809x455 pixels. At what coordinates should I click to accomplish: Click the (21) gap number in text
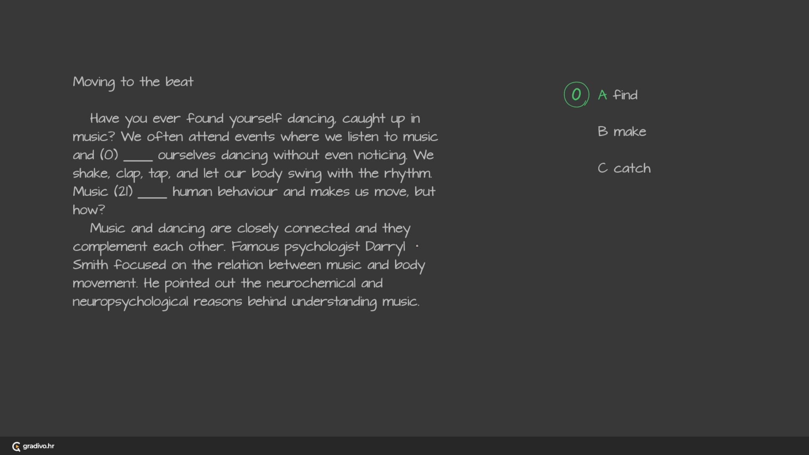point(123,192)
